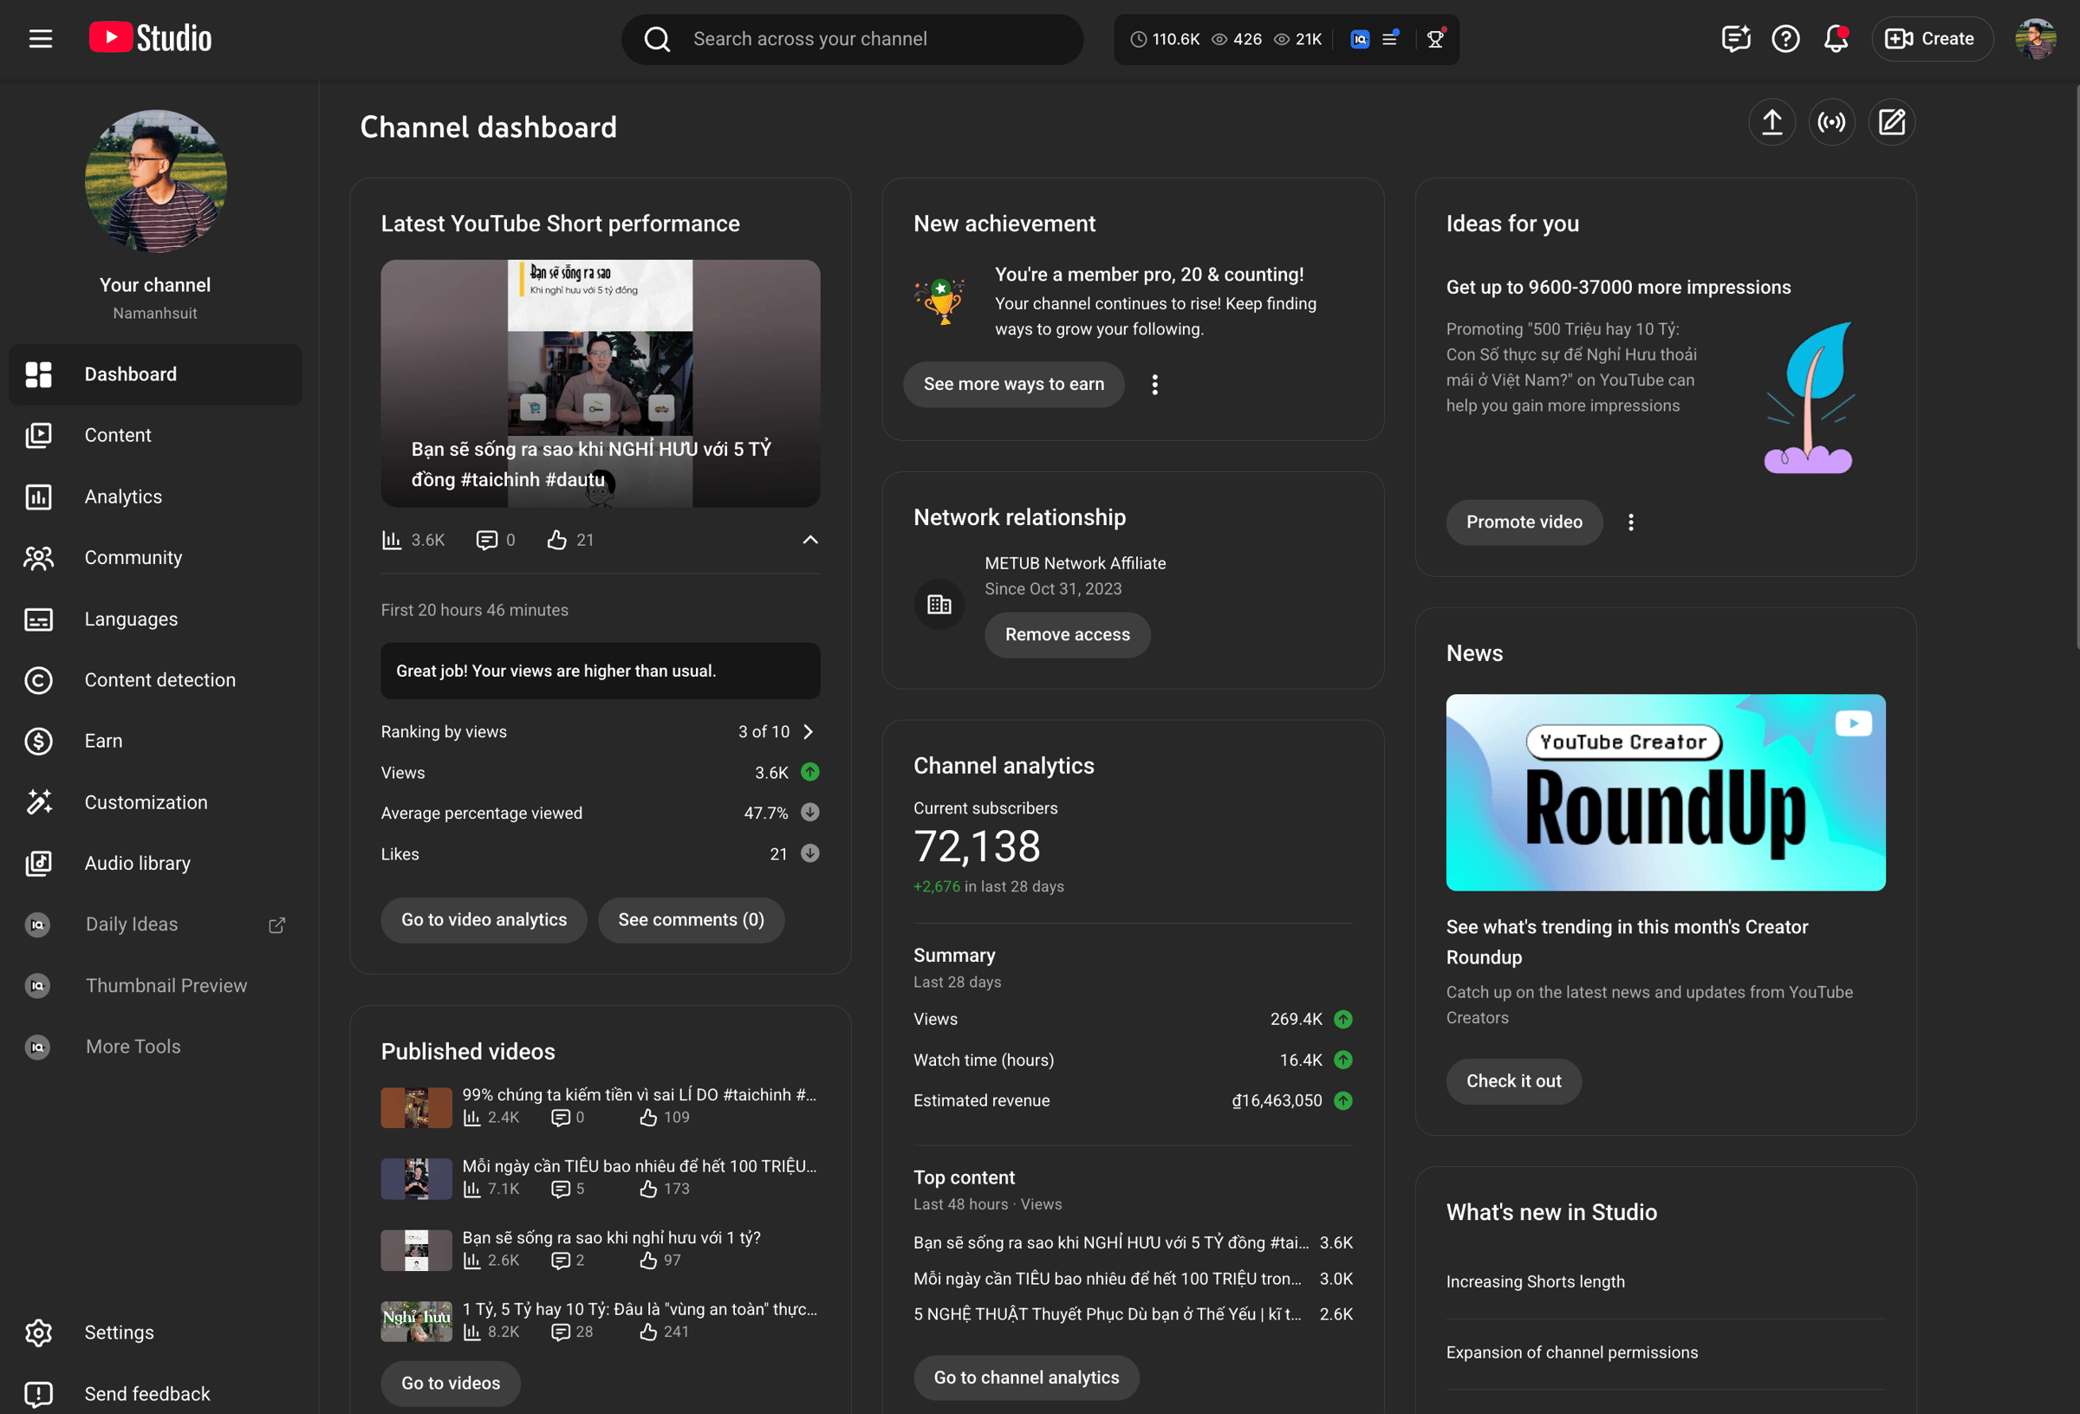Click the YouTube Studio logo
Viewport: 2080px width, 1414px height.
pyautogui.click(x=150, y=37)
